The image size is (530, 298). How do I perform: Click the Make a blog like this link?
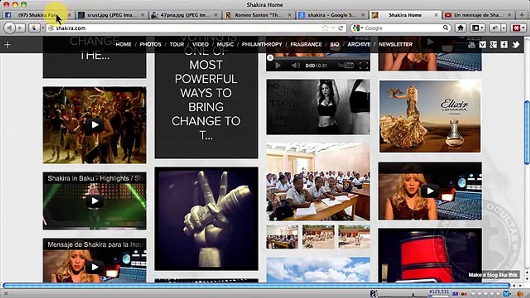pos(493,275)
